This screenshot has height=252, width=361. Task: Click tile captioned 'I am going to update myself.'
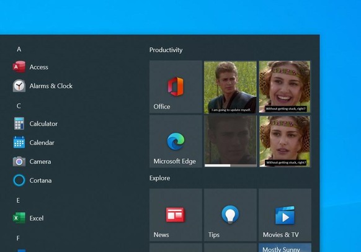pos(230,87)
